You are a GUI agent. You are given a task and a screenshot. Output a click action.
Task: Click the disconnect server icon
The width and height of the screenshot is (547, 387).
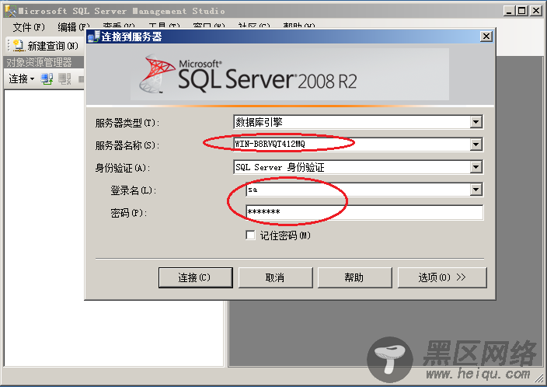64,78
